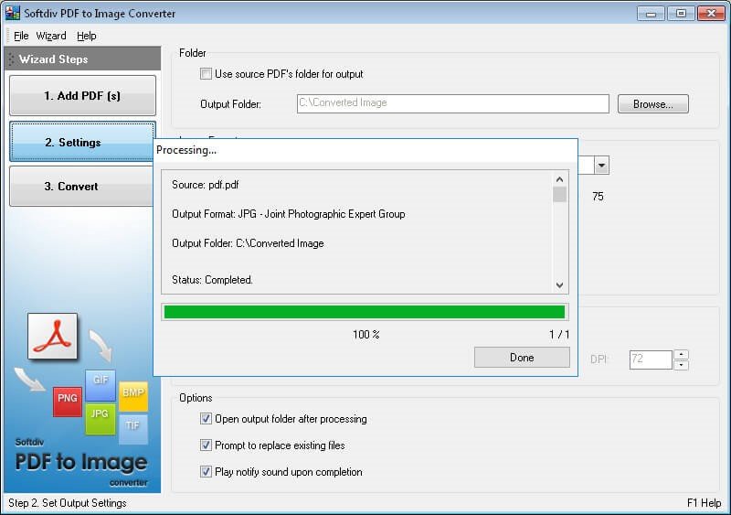Increase DPI with the up spinner arrow
Viewport: 731px width, 515px height.
click(x=681, y=355)
